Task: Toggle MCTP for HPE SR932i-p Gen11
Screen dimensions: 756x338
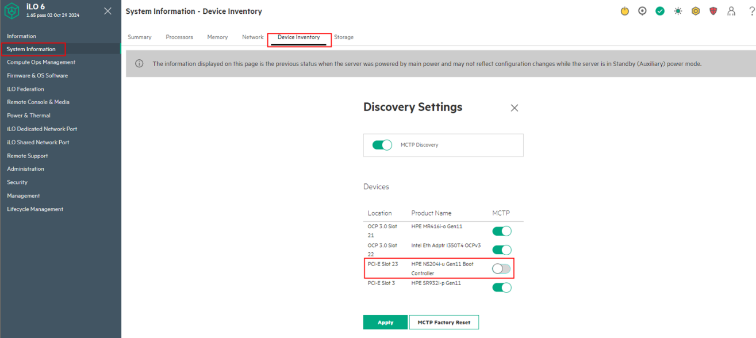Action: (x=501, y=287)
